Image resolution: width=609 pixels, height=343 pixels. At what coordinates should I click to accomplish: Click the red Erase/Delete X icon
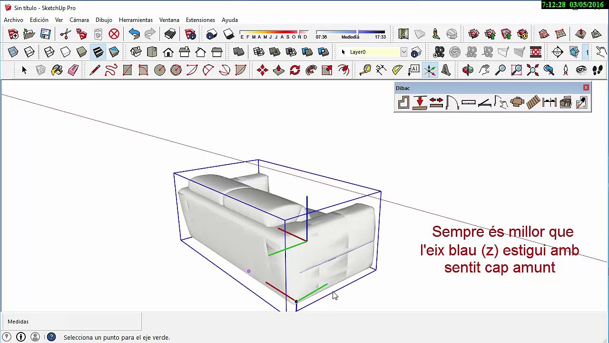point(114,34)
